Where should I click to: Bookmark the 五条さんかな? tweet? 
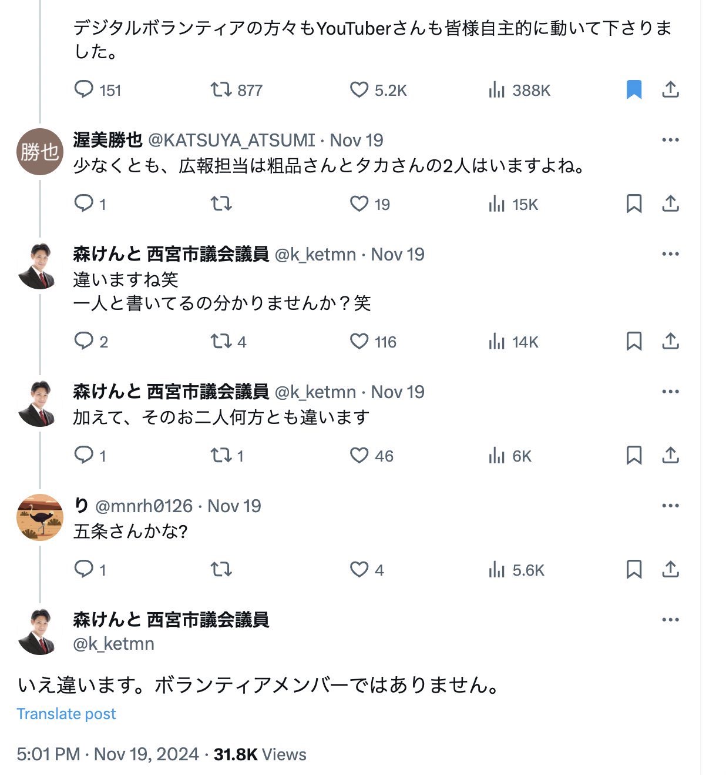click(634, 569)
